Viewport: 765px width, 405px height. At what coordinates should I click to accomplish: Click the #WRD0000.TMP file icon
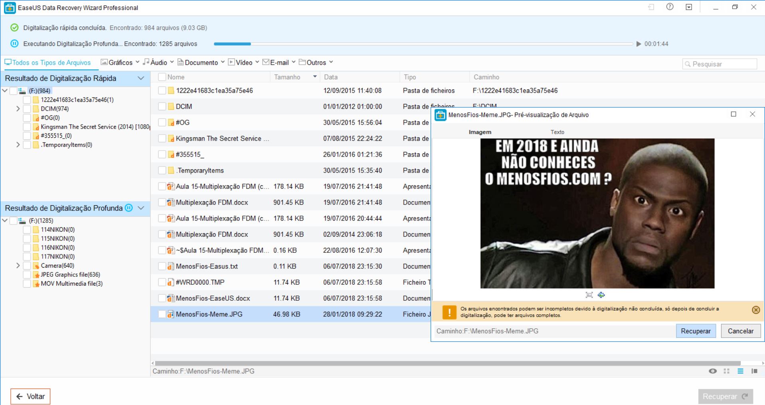(171, 282)
